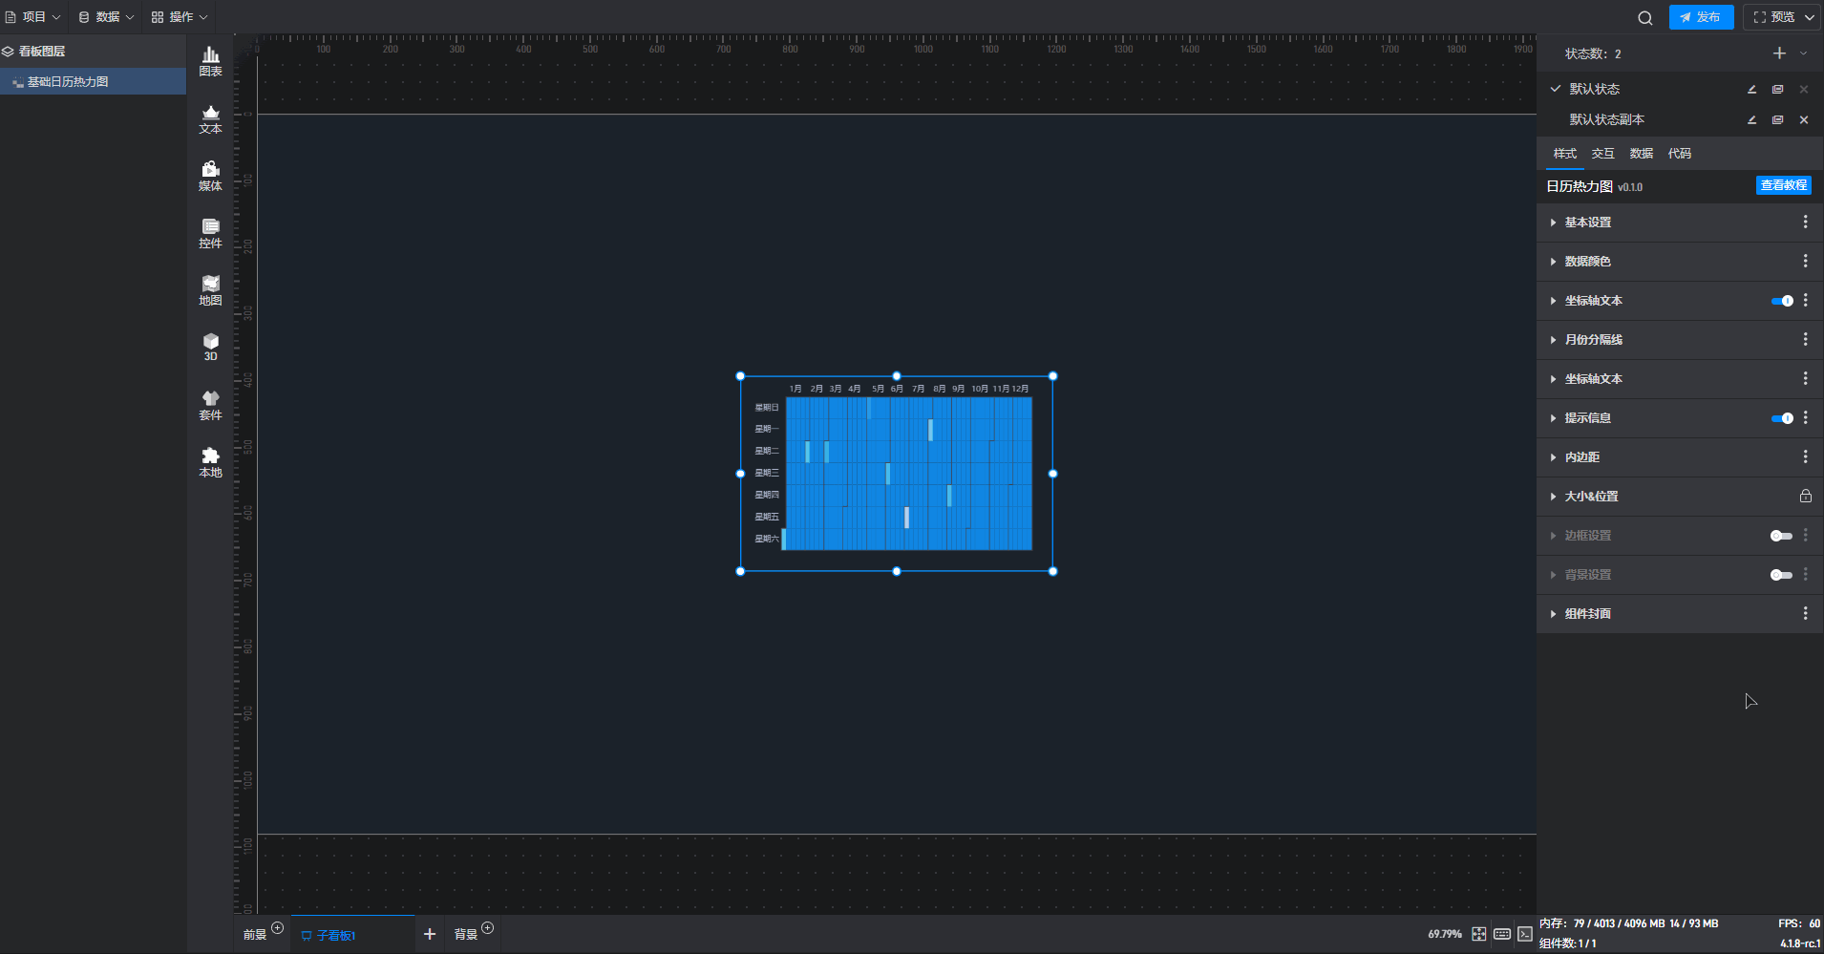Image resolution: width=1824 pixels, height=954 pixels.
Task: Click the plus icon next to 前景
Action: pyautogui.click(x=277, y=928)
